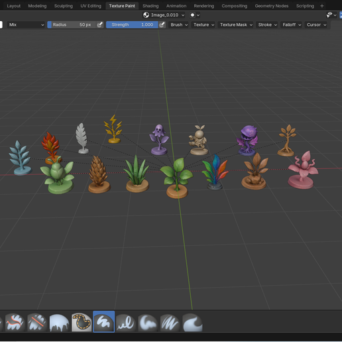This screenshot has width=342, height=342.
Task: Select the thin cursive scribble brush
Action: coord(126,322)
